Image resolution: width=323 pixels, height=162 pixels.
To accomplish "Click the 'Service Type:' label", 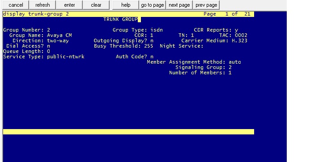I will coord(23,57).
